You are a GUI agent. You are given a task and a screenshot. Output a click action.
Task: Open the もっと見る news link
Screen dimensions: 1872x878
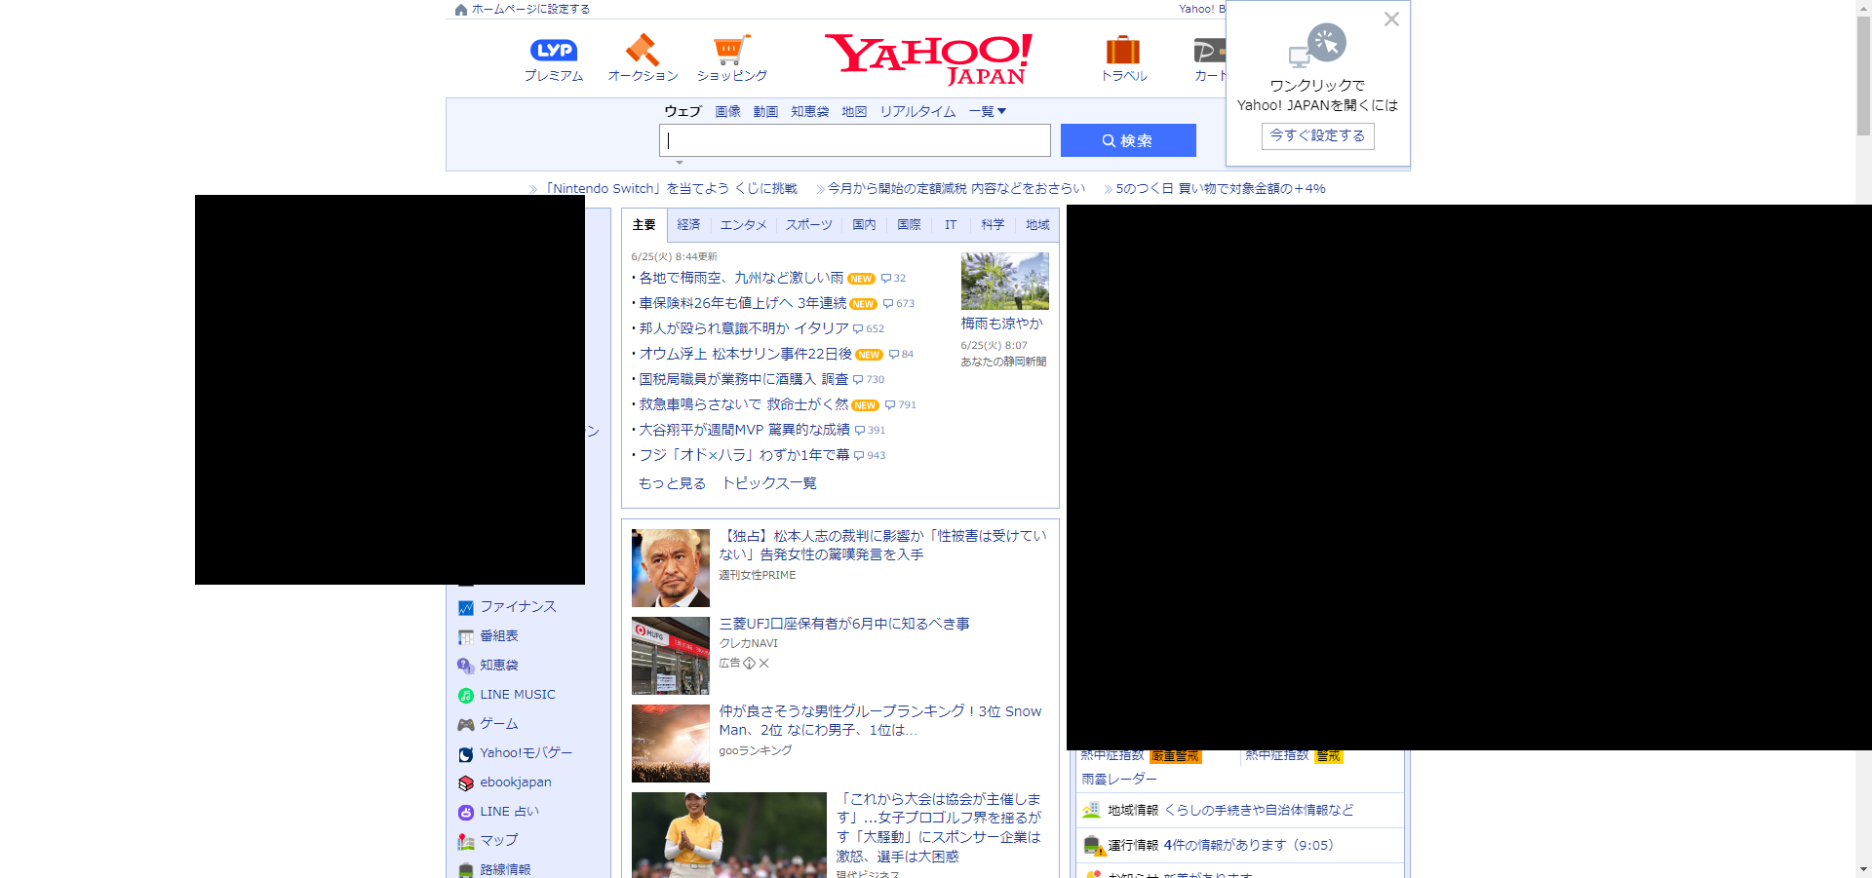[672, 483]
